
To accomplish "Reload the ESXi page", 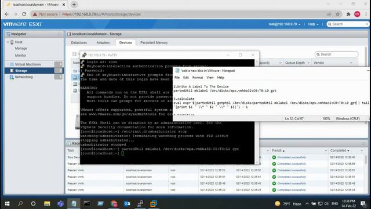I will pos(24,14).
